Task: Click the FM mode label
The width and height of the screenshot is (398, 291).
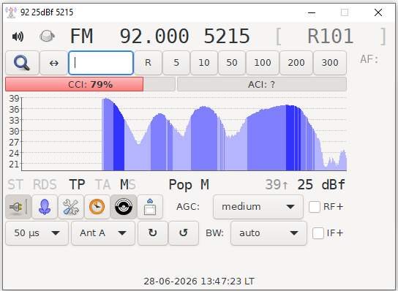Action: coord(81,37)
